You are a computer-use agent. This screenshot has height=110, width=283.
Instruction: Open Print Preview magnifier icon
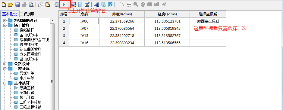click(31, 5)
